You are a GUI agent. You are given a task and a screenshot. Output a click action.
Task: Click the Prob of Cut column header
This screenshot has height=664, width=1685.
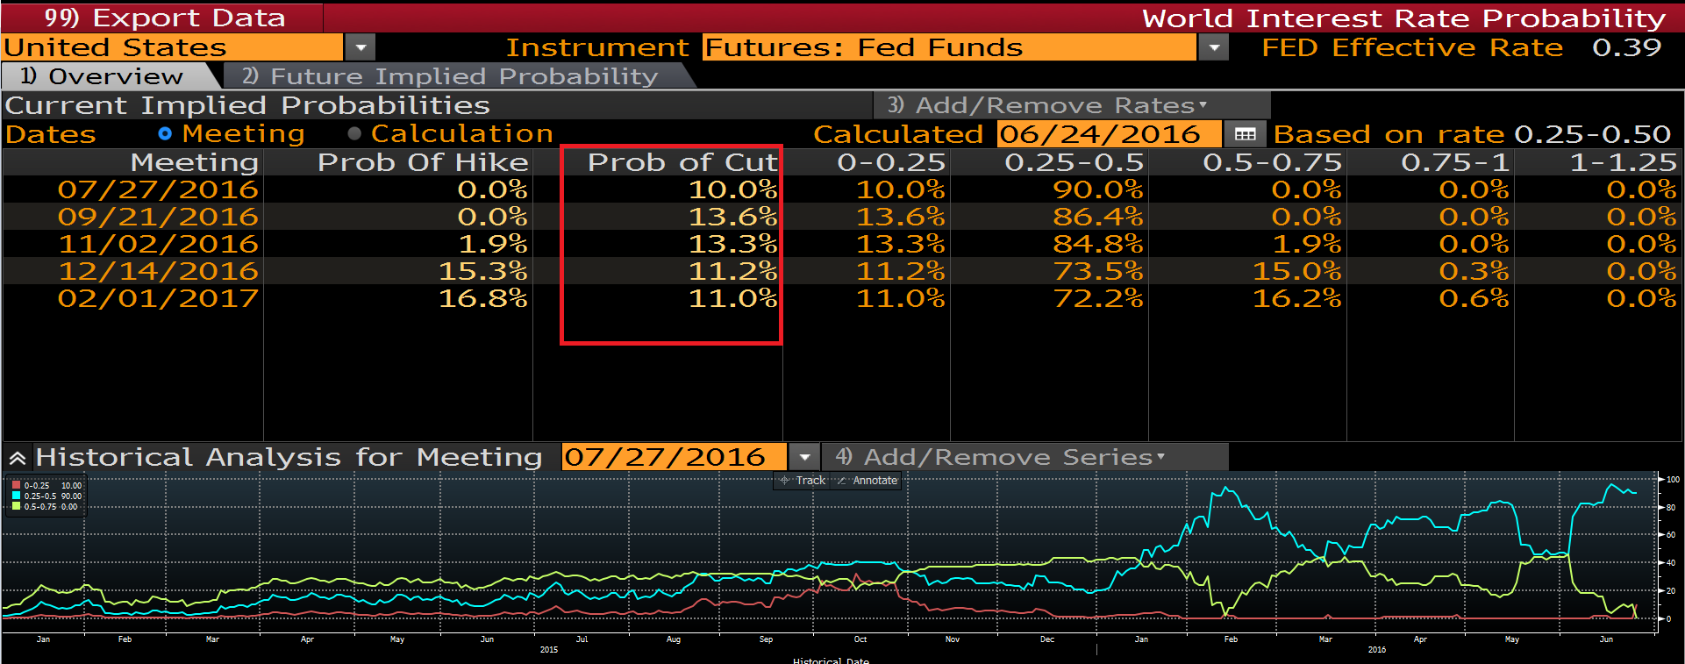point(682,162)
